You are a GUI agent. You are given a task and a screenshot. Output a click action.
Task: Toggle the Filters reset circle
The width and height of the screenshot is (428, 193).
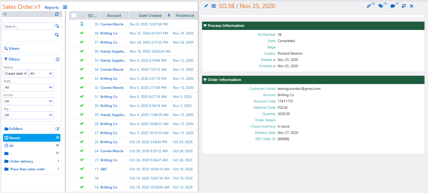click(58, 59)
